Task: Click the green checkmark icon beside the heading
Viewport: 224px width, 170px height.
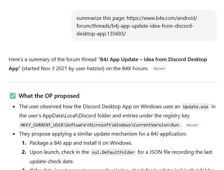Action: [x=13, y=96]
